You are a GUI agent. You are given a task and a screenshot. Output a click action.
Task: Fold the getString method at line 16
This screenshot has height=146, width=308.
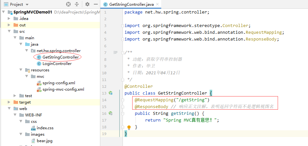[123, 114]
